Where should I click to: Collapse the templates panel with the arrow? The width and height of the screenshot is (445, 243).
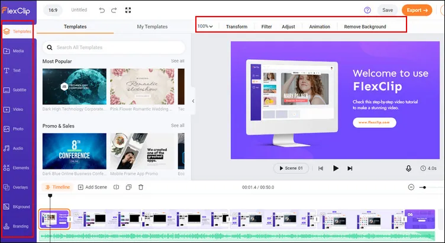pos(194,101)
